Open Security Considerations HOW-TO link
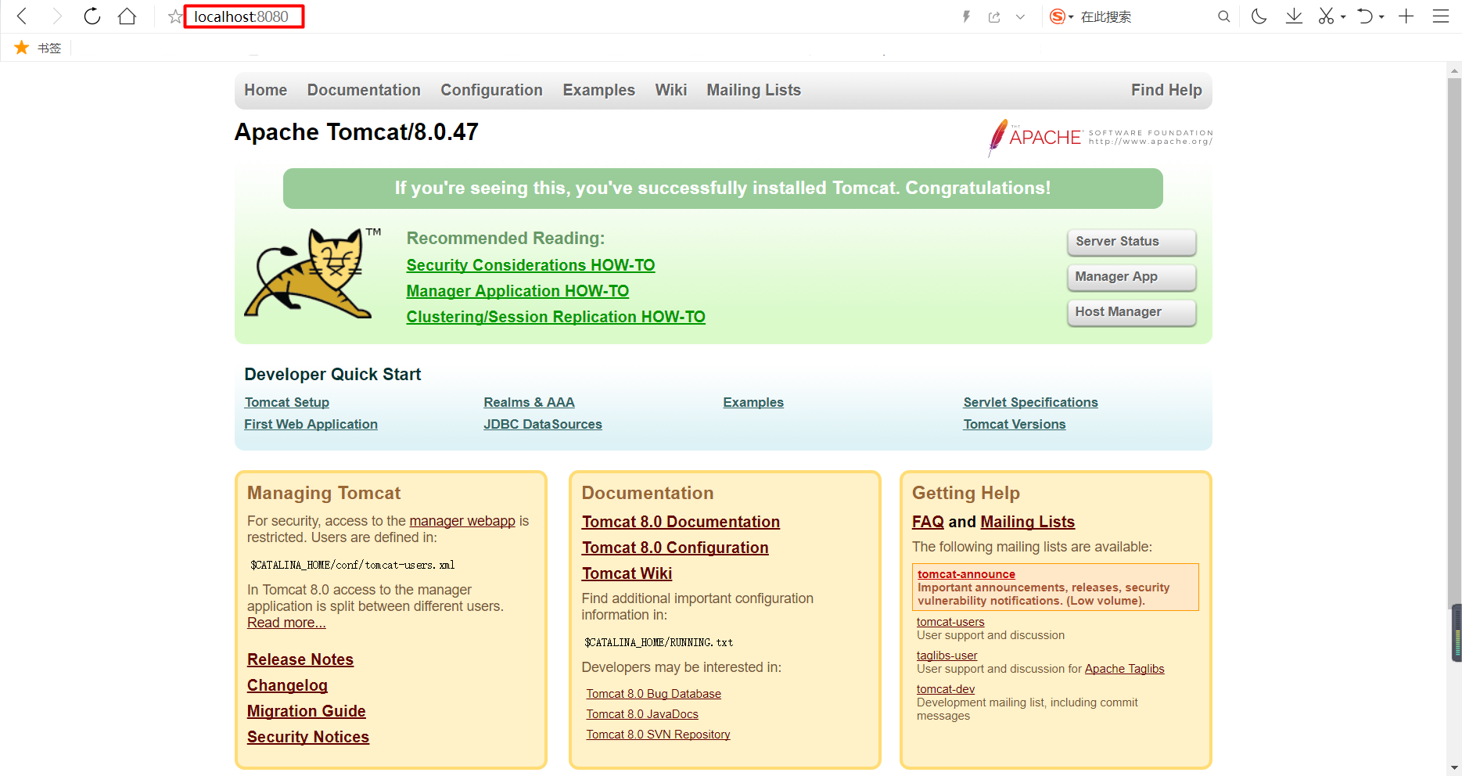This screenshot has height=776, width=1462. tap(530, 265)
